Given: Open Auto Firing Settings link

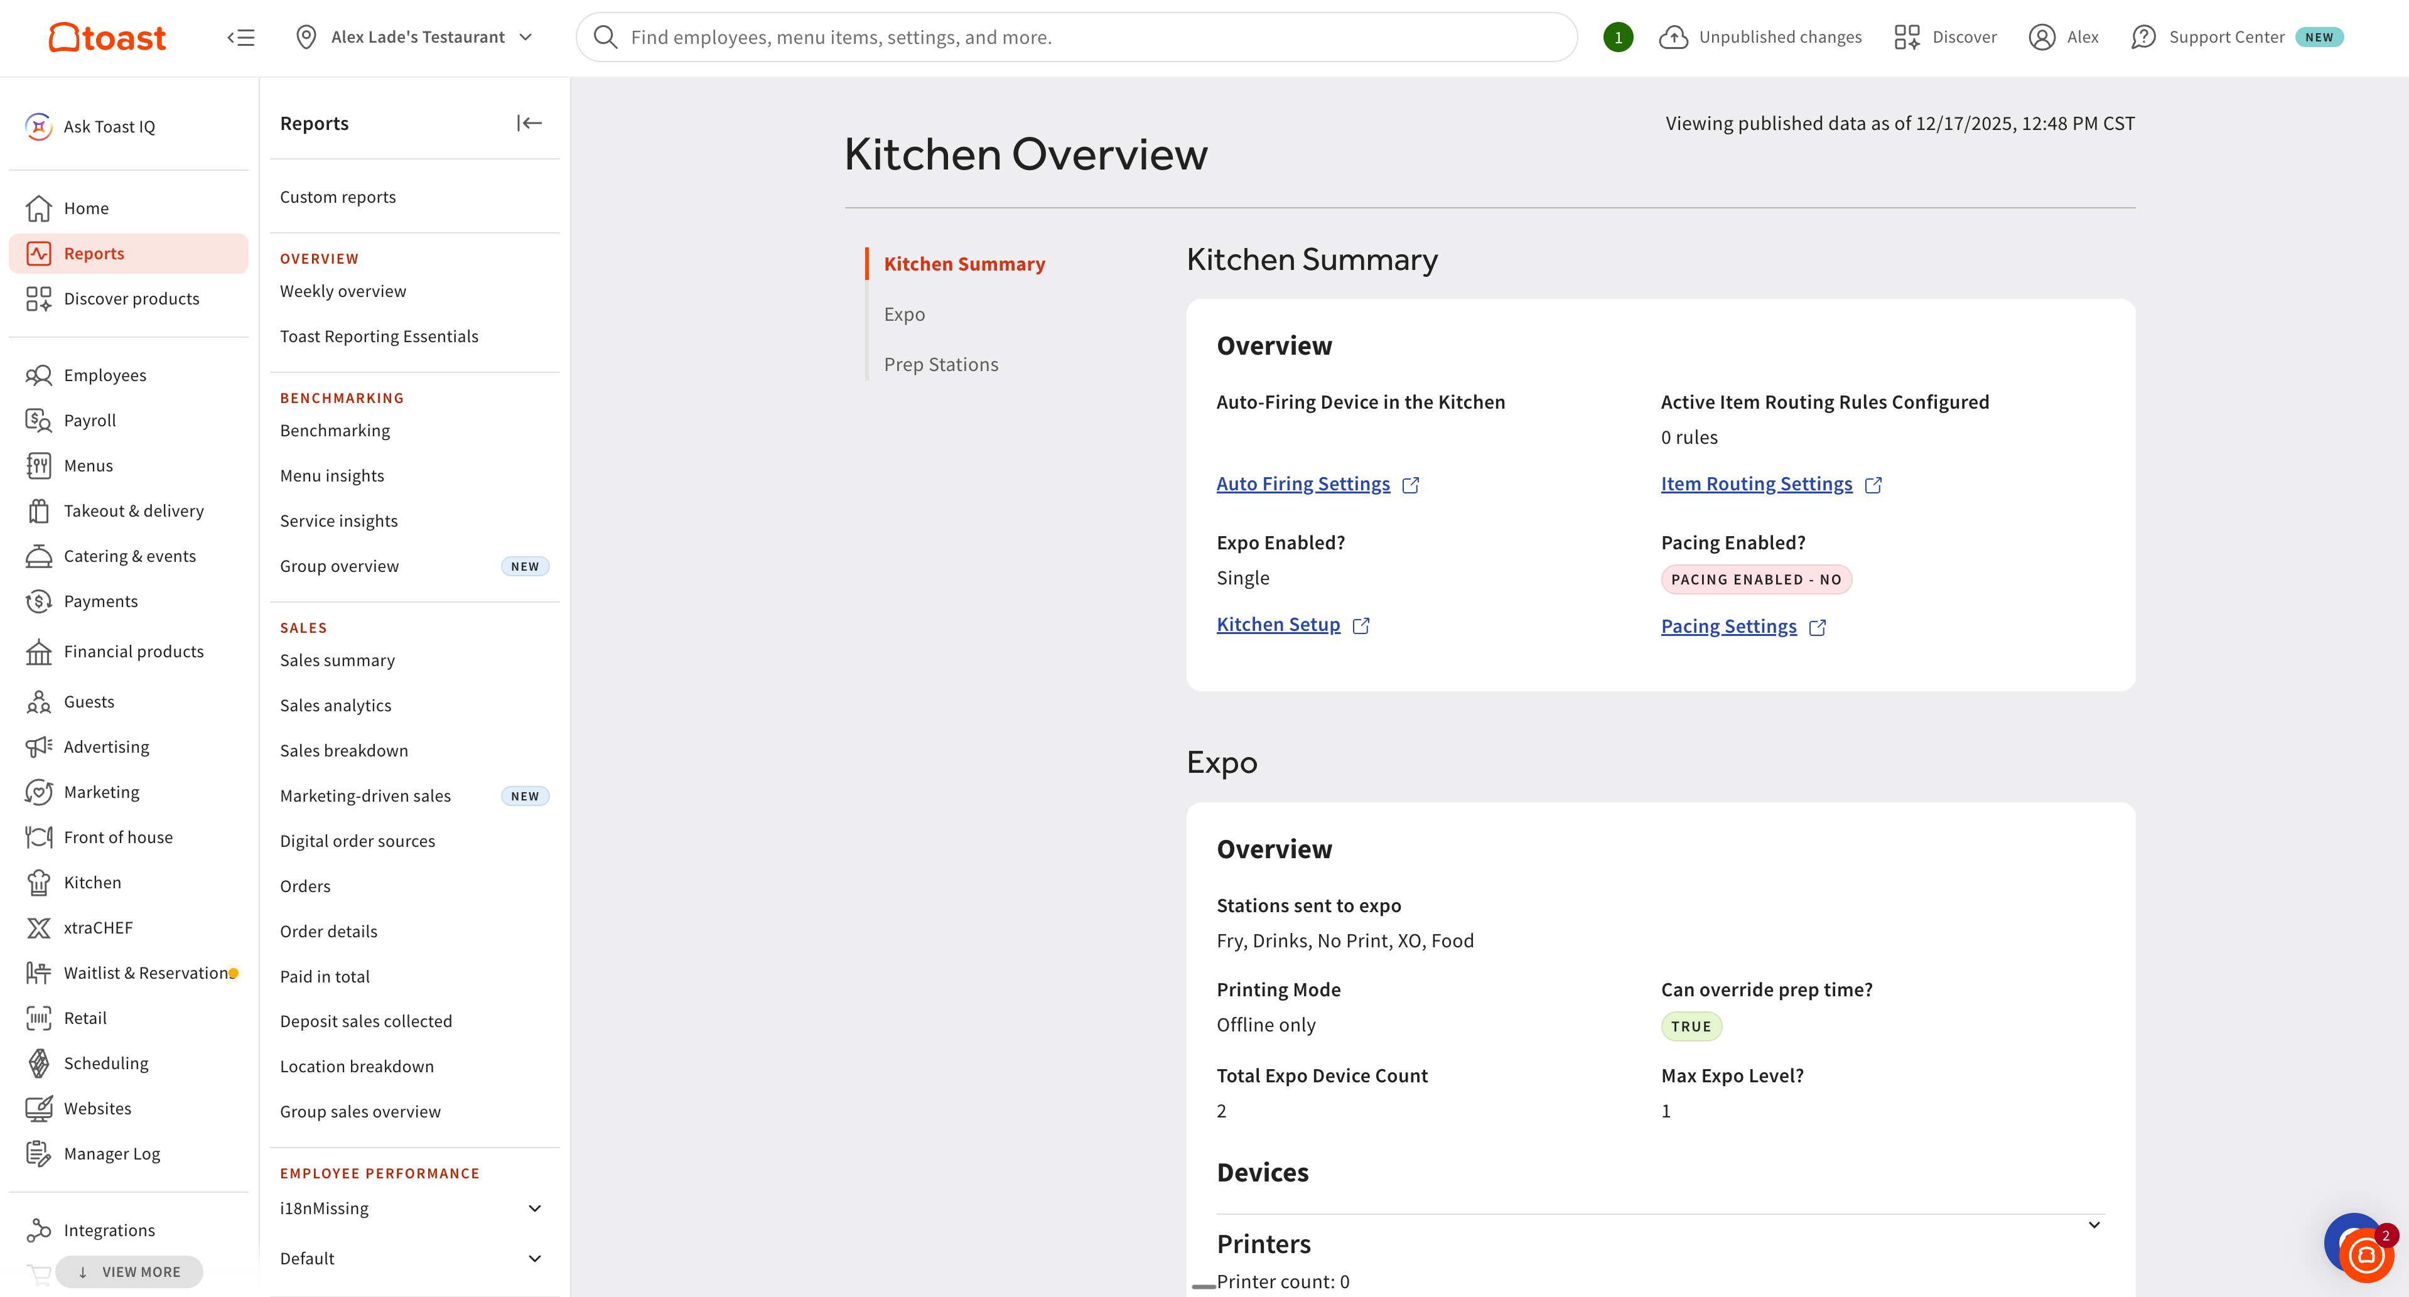Looking at the screenshot, I should [1303, 483].
